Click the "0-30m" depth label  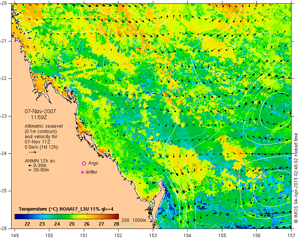click(x=40, y=165)
